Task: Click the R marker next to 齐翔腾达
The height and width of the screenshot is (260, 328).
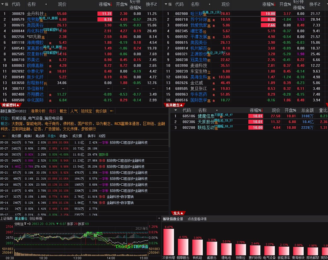Action: [x=50, y=95]
